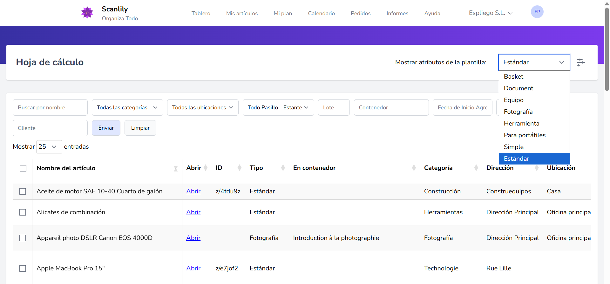This screenshot has height=284, width=610.
Task: Open the Todas las categorías filter
Action: [127, 107]
